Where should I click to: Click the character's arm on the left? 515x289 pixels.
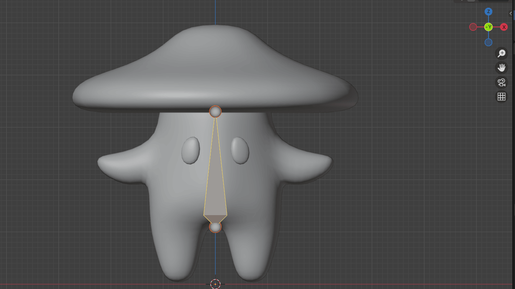click(x=119, y=166)
